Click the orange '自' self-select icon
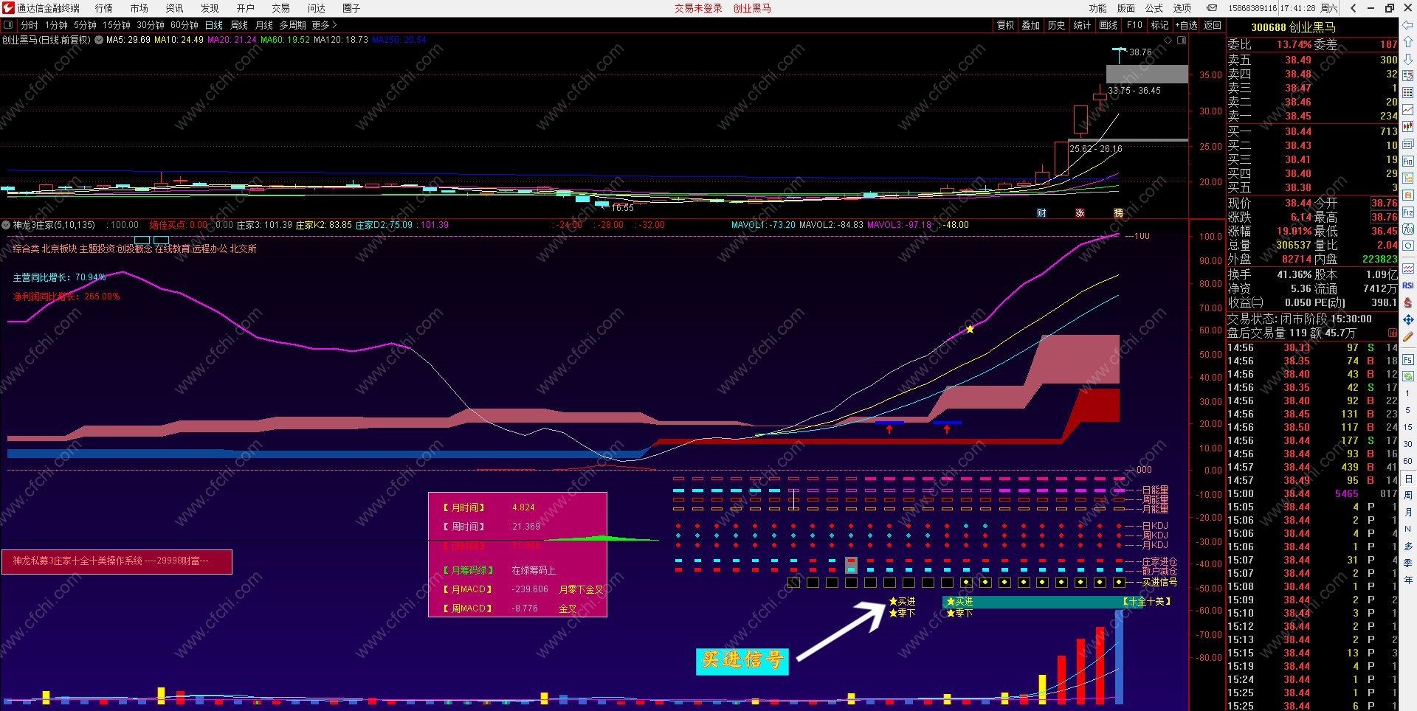Screen dimensions: 1417x711 coord(1408,195)
